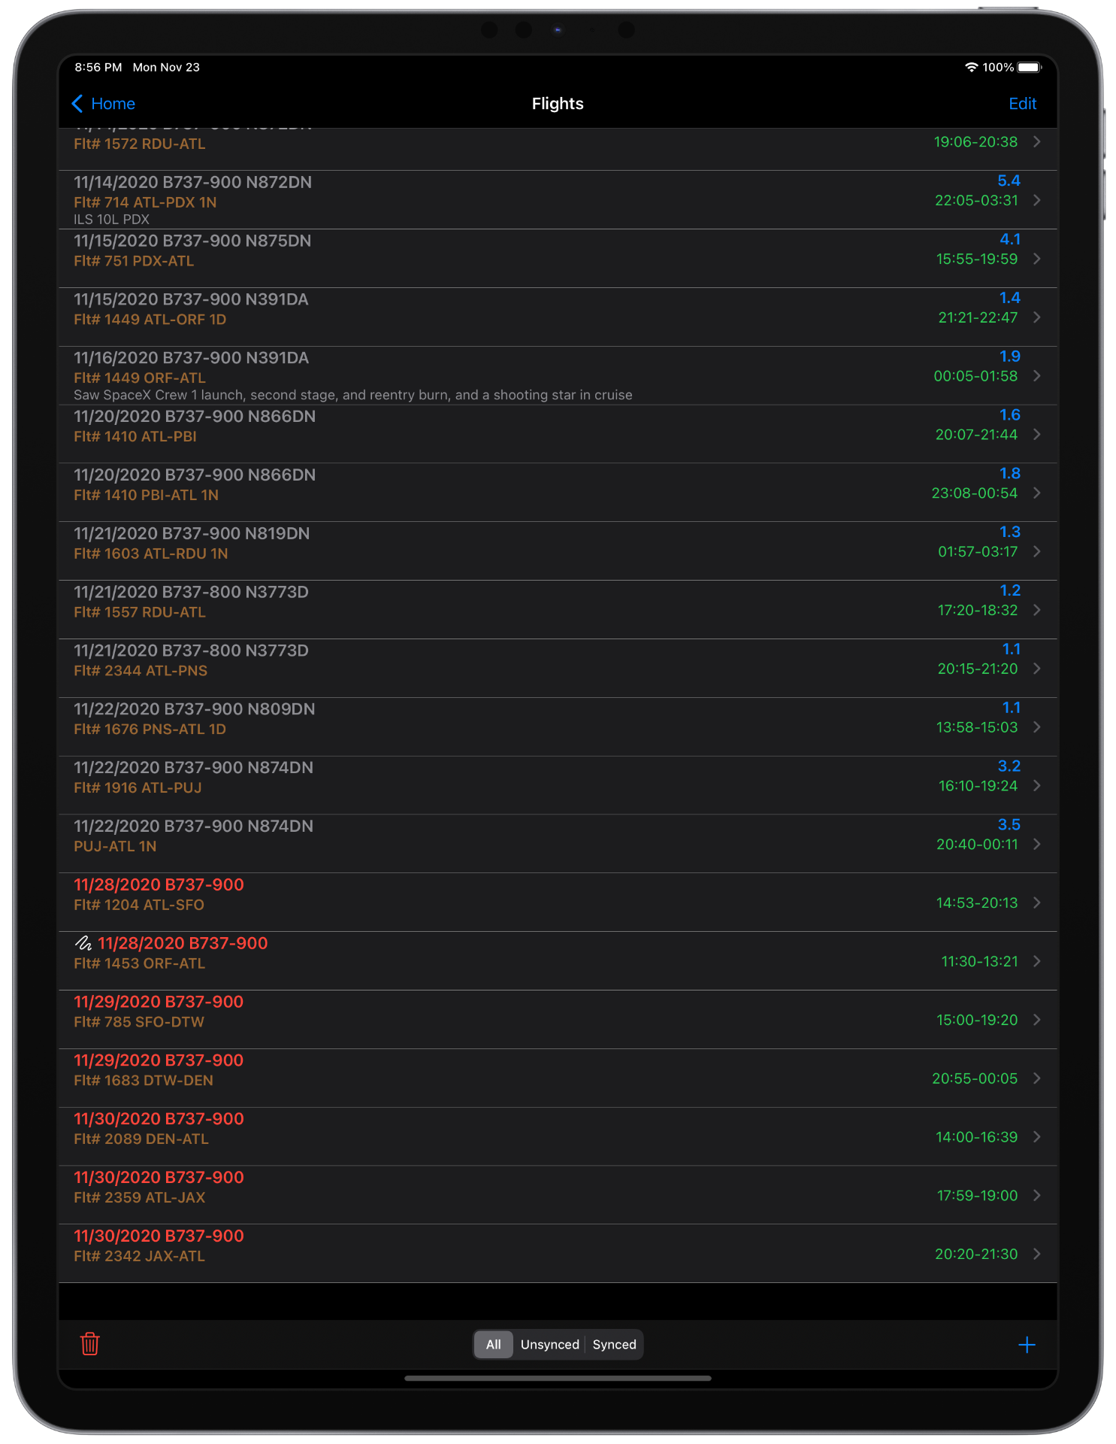Image resolution: width=1116 pixels, height=1444 pixels.
Task: Tap the back chevron next to Home
Action: 77,104
